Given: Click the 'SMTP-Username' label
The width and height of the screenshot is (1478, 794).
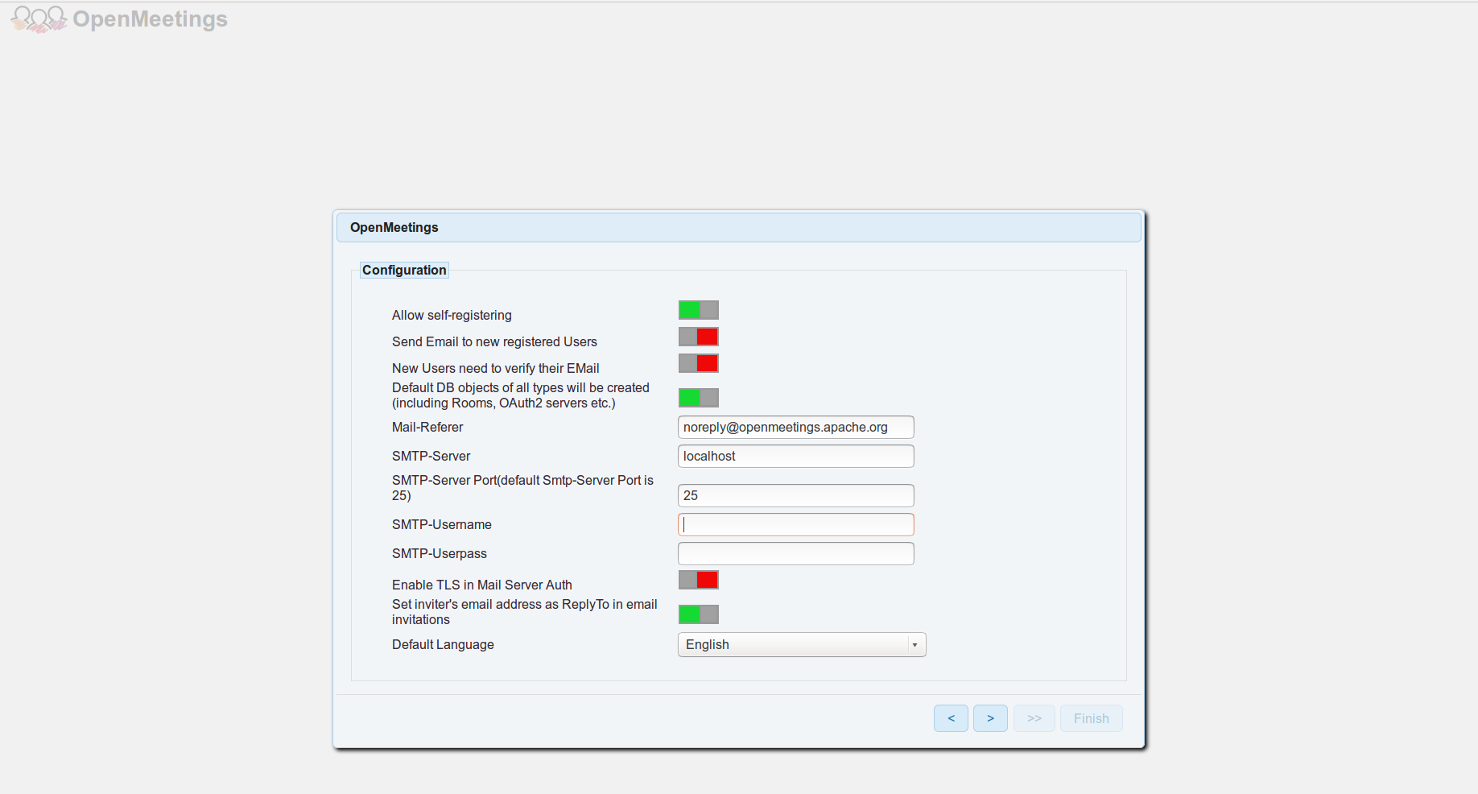Looking at the screenshot, I should pos(442,524).
